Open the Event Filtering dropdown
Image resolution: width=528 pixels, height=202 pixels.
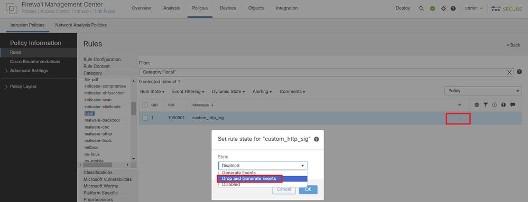(188, 91)
